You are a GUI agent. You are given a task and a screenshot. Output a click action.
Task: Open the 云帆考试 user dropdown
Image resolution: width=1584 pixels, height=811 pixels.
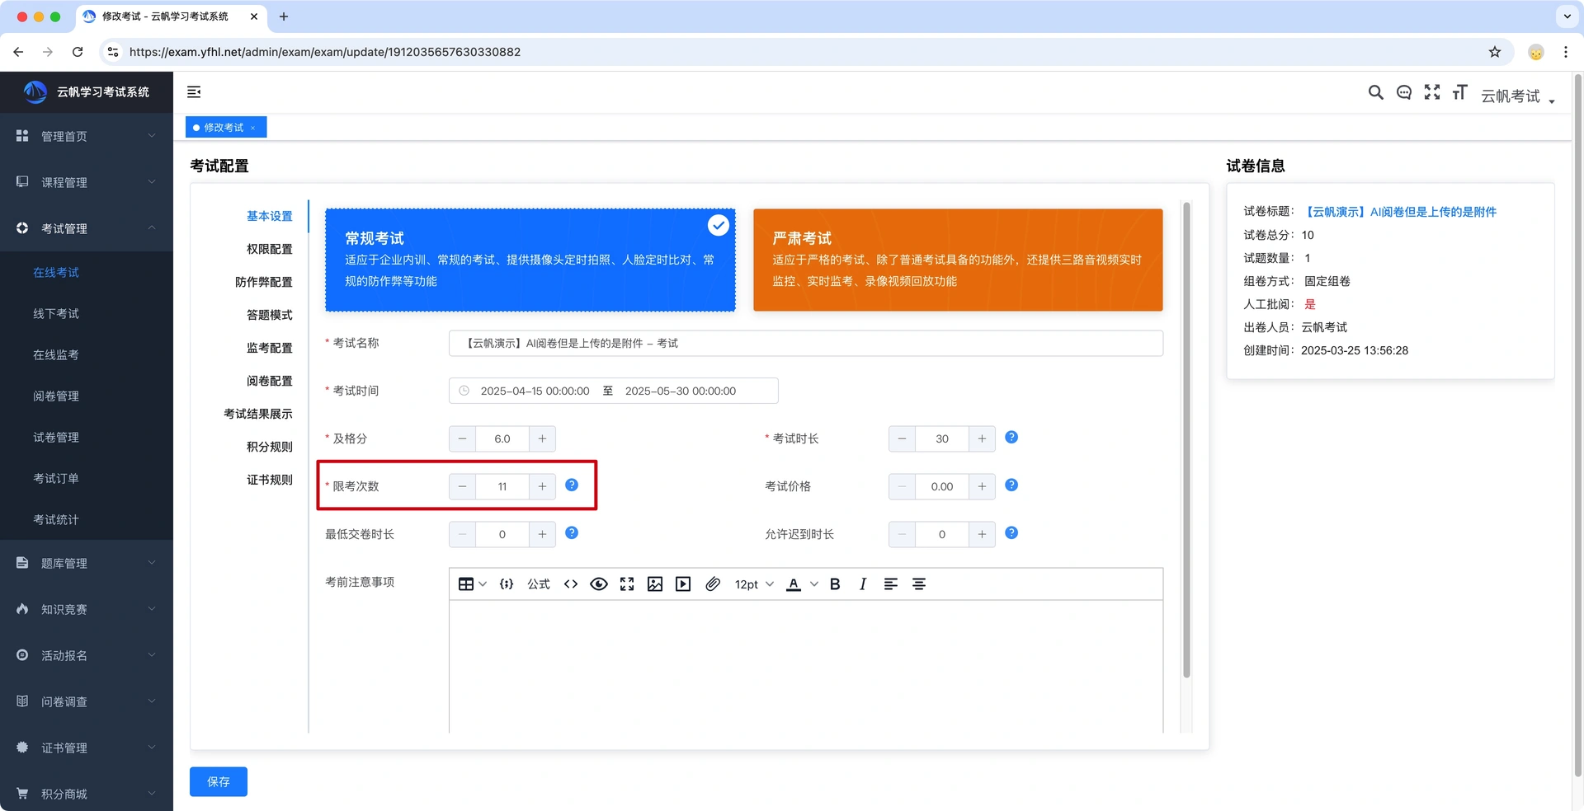point(1517,96)
